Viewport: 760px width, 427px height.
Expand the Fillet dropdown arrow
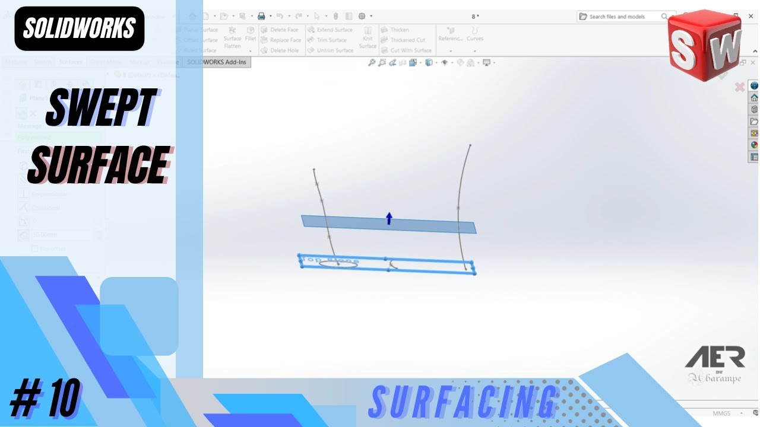251,51
